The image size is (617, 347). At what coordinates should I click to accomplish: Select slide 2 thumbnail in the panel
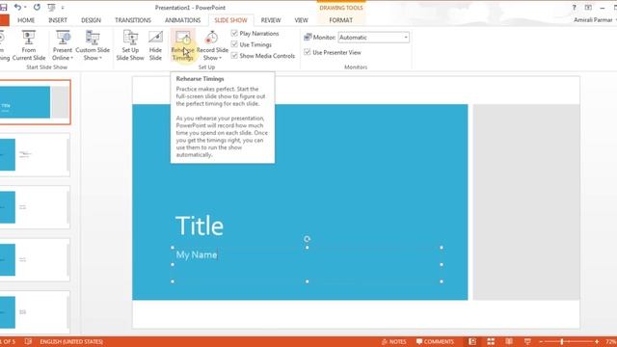[x=35, y=154]
